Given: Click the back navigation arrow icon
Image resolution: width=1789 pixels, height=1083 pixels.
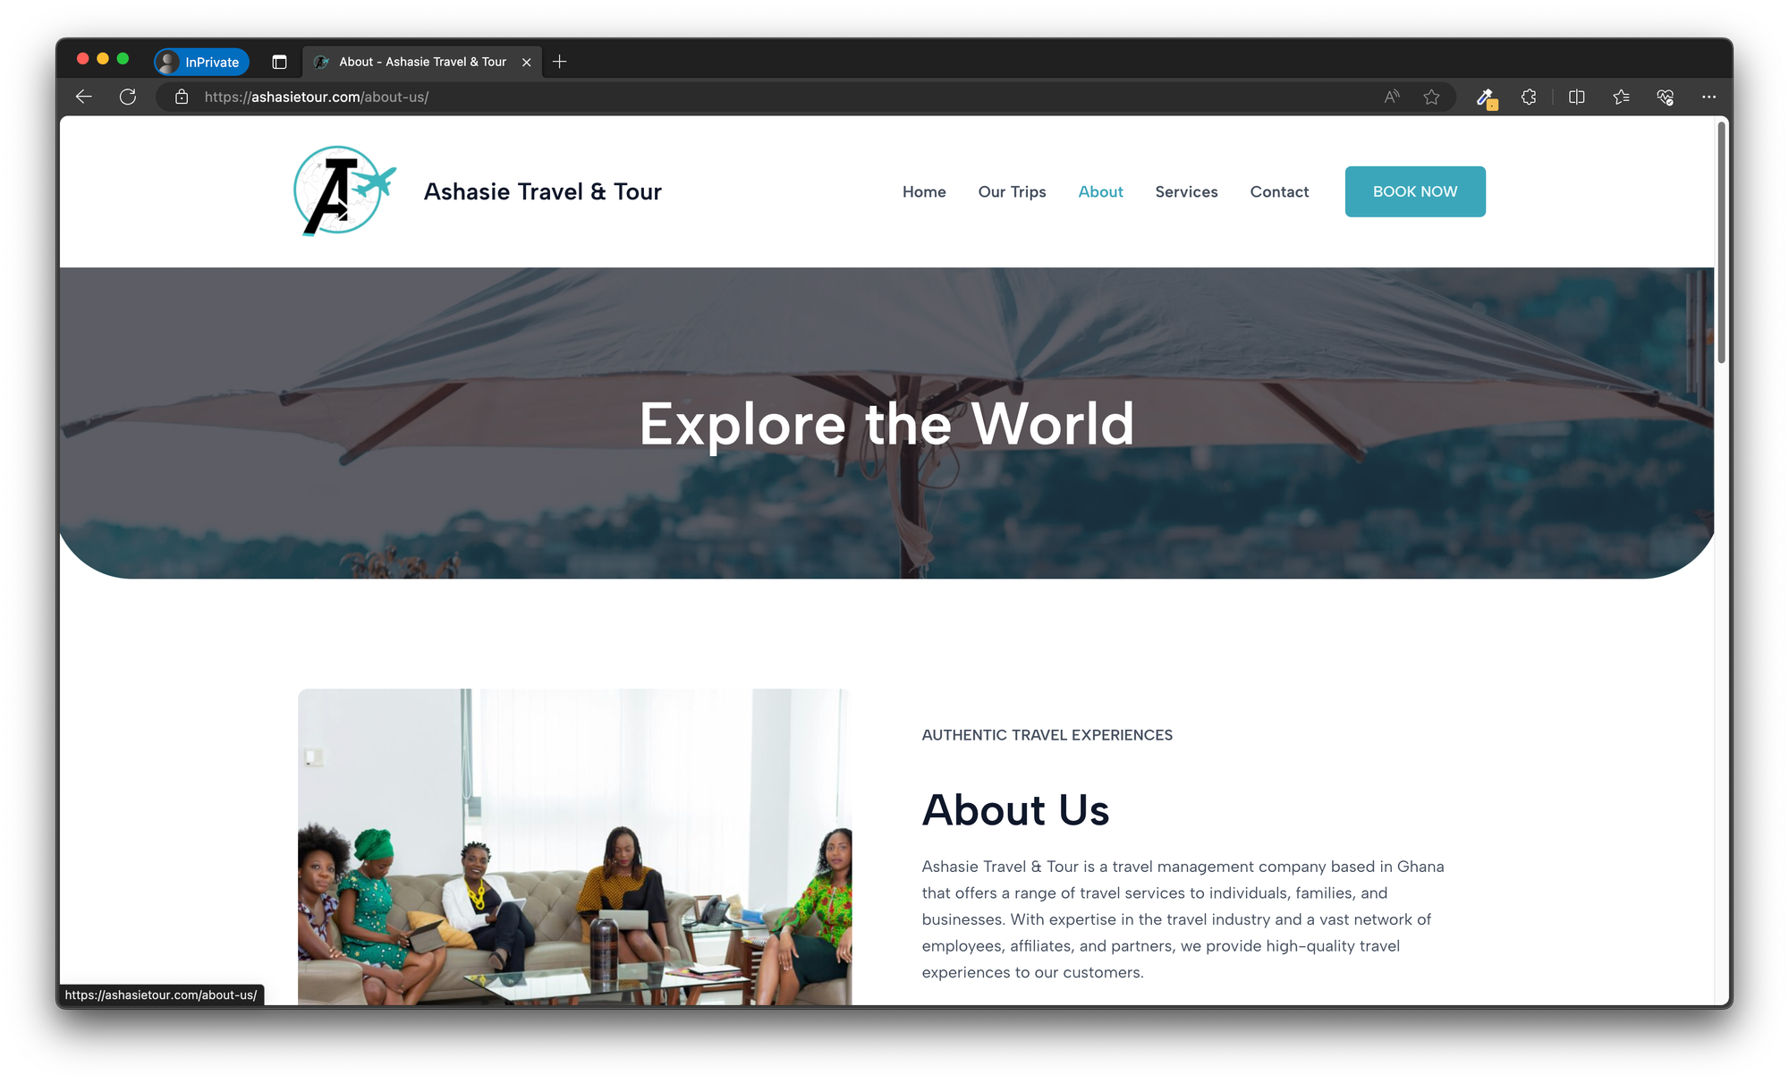Looking at the screenshot, I should [81, 96].
